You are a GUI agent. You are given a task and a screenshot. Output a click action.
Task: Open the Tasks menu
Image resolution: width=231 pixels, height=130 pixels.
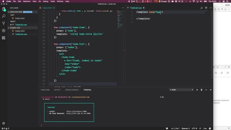coord(53,1)
